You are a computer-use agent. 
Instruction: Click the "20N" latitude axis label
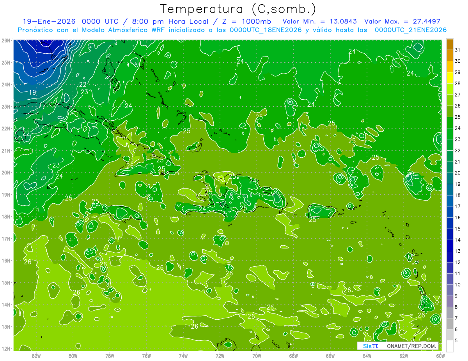click(x=6, y=173)
